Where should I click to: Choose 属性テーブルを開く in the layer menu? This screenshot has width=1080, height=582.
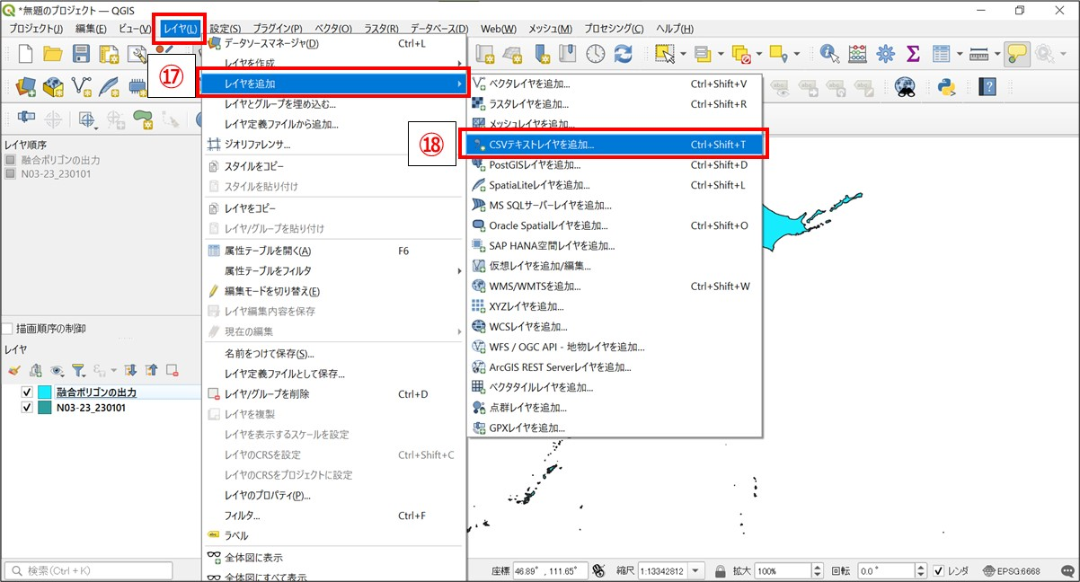click(x=267, y=251)
